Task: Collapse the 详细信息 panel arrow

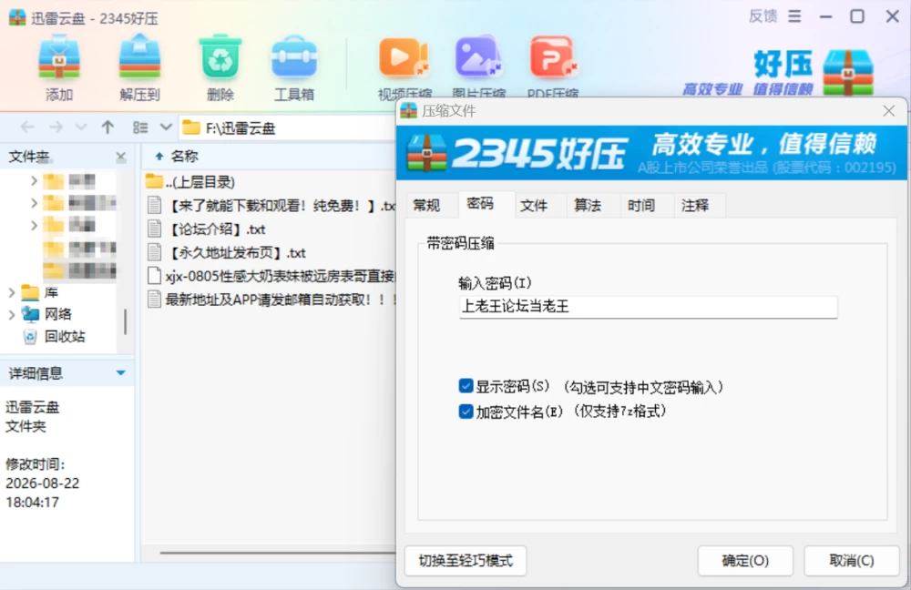Action: pos(121,372)
